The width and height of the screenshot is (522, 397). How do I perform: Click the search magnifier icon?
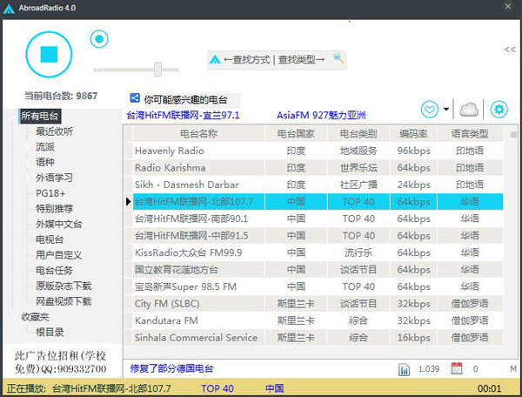338,58
